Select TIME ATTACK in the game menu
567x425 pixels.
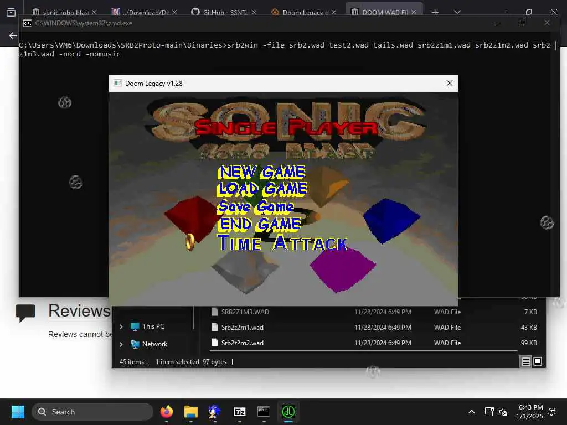[282, 242]
